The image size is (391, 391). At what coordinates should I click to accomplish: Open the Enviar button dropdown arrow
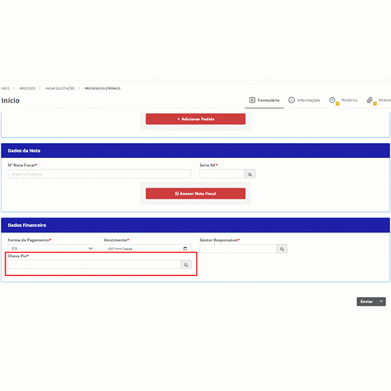click(381, 301)
